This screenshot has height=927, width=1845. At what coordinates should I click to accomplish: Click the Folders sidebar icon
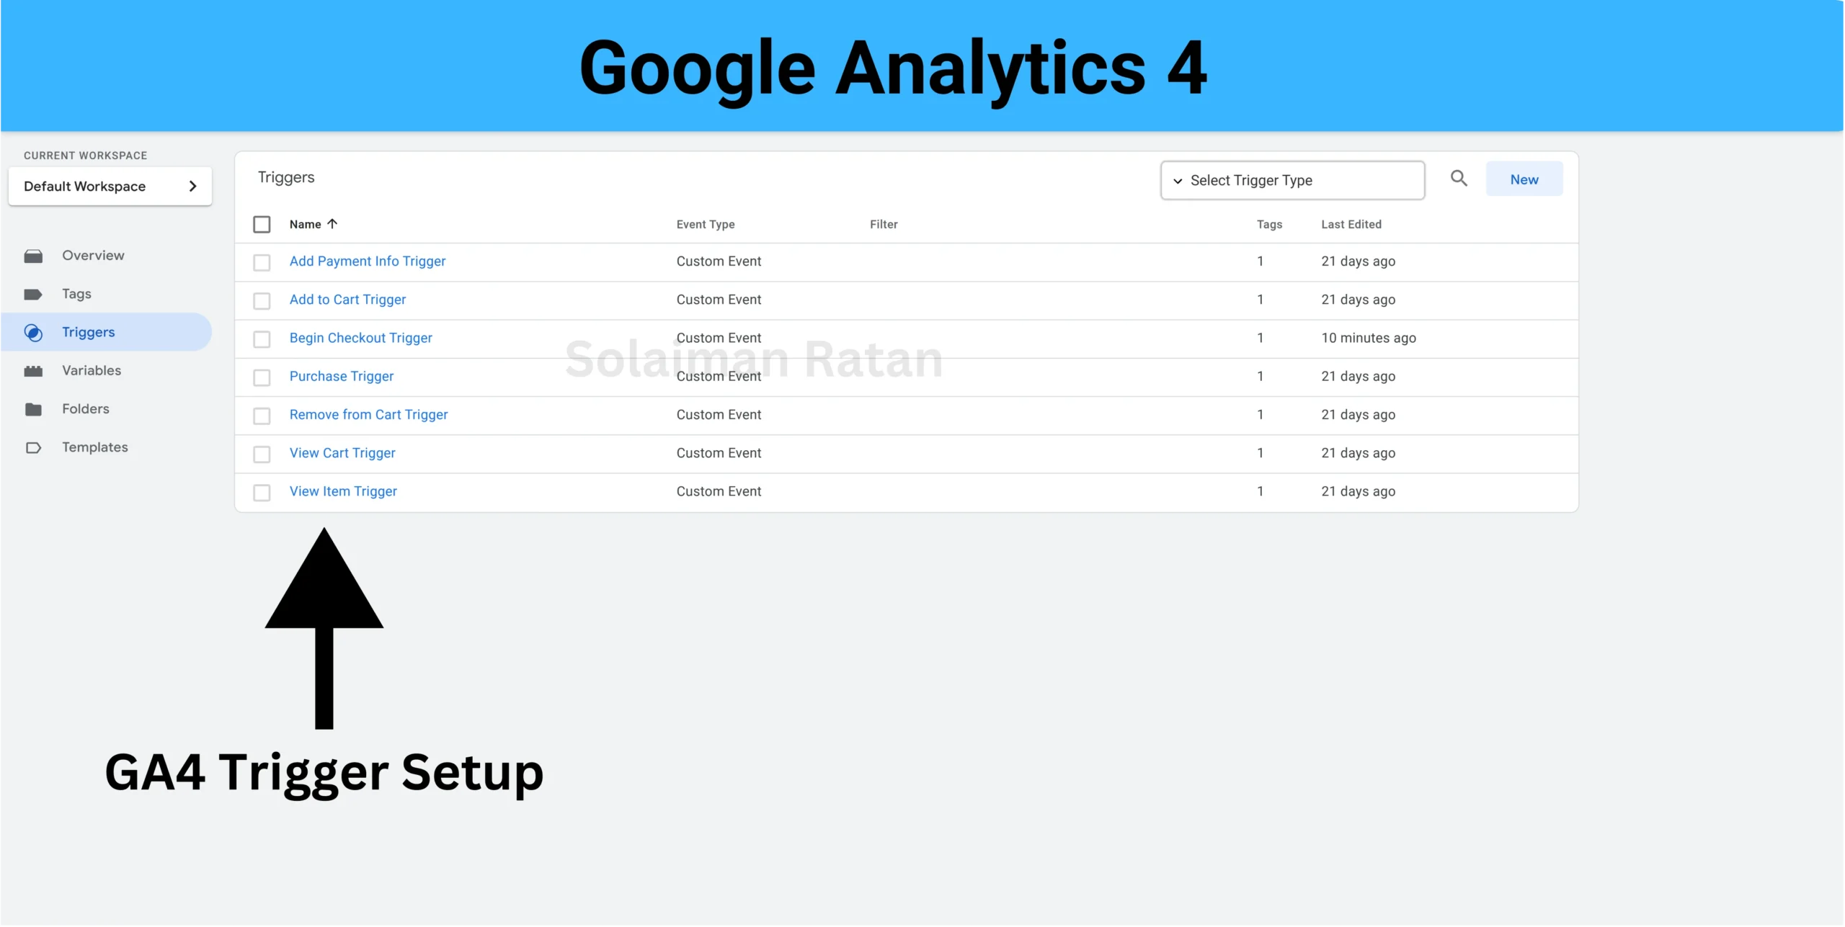coord(33,409)
